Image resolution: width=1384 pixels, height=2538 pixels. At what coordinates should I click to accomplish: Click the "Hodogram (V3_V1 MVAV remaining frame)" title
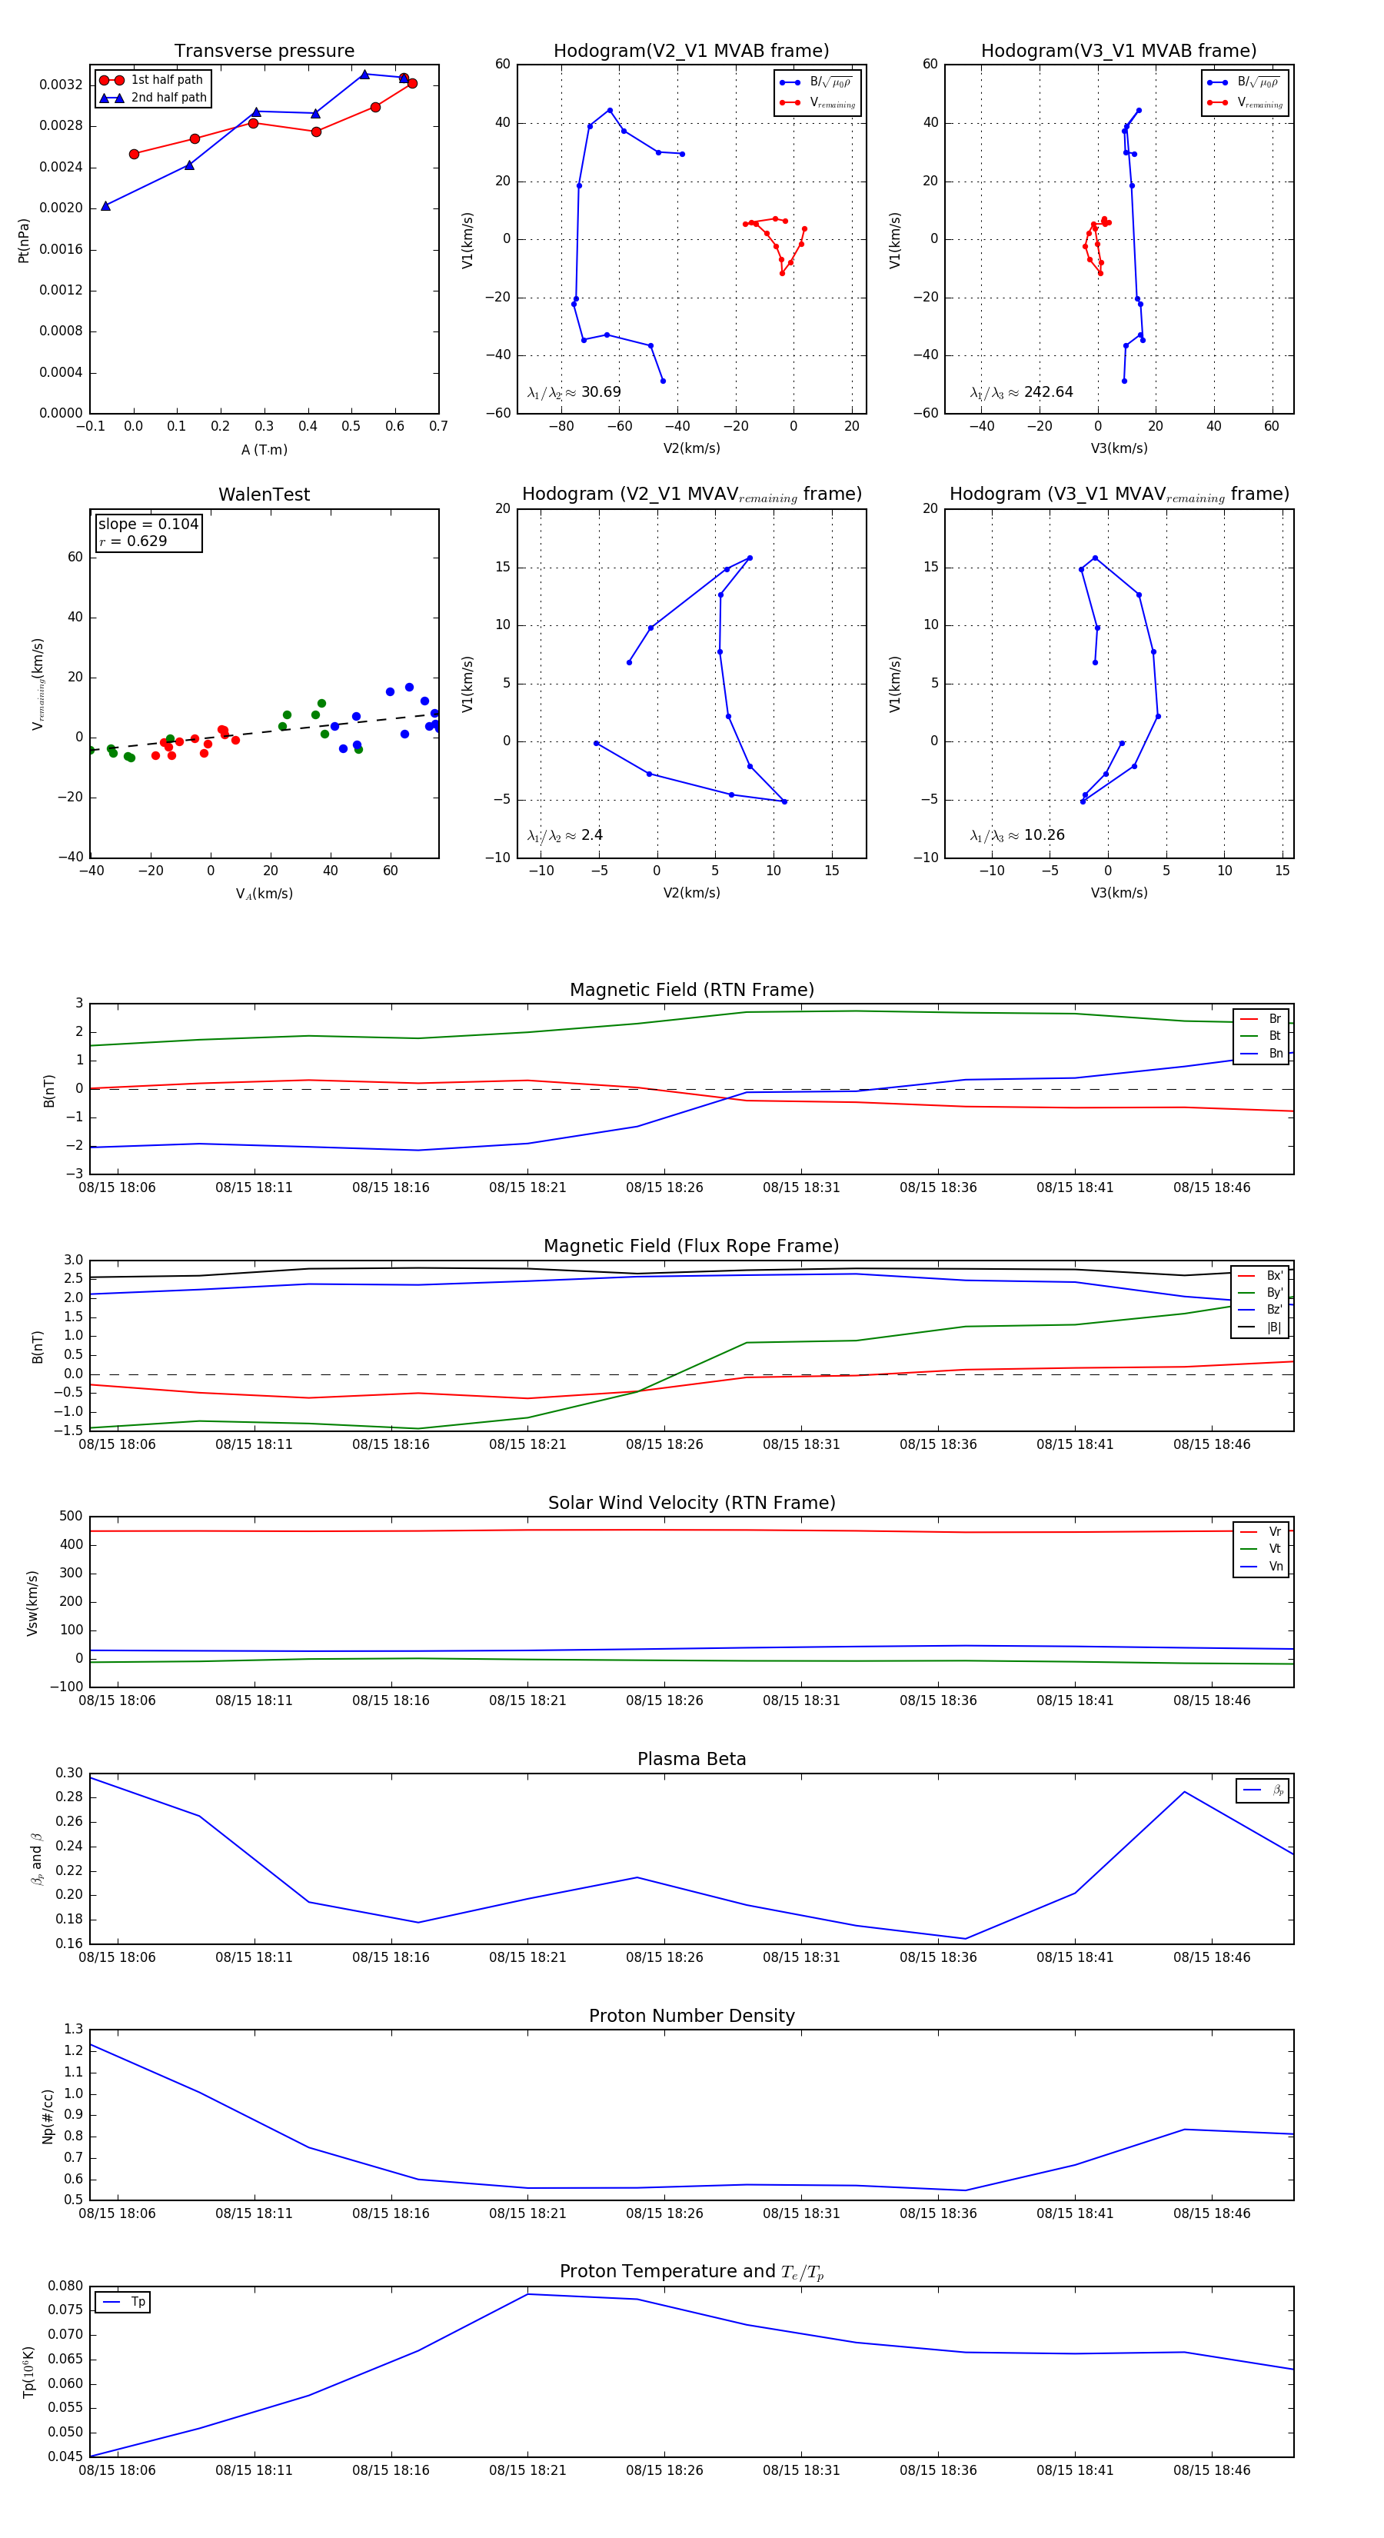click(x=1119, y=495)
